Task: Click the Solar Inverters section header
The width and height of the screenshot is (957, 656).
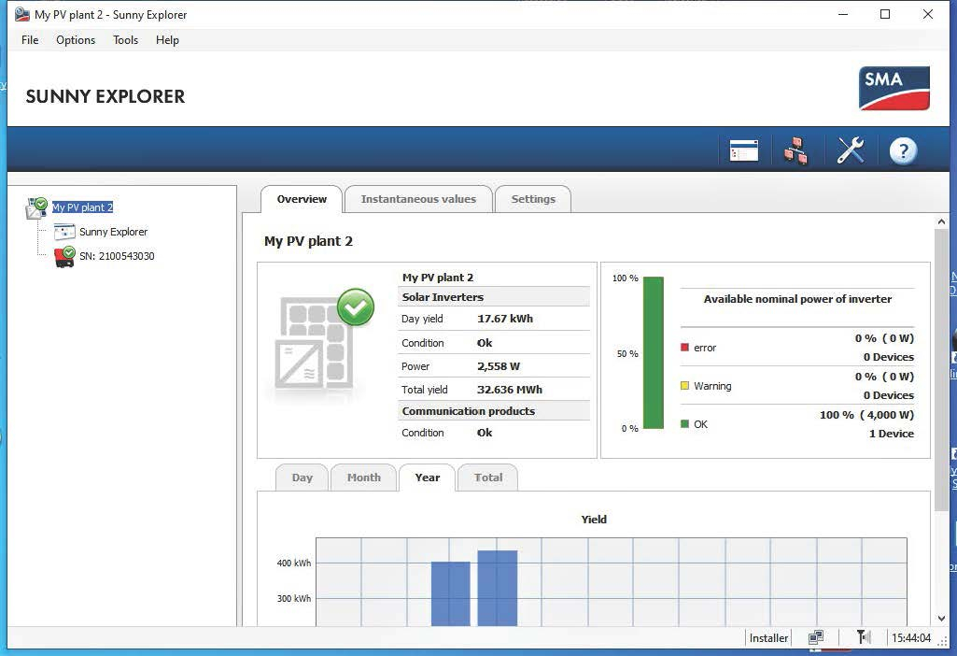Action: [x=493, y=297]
